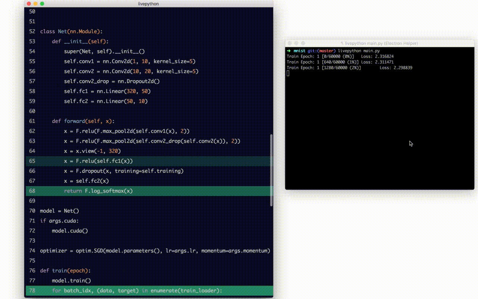Click the self.conv1 assignment line

click(x=130, y=61)
